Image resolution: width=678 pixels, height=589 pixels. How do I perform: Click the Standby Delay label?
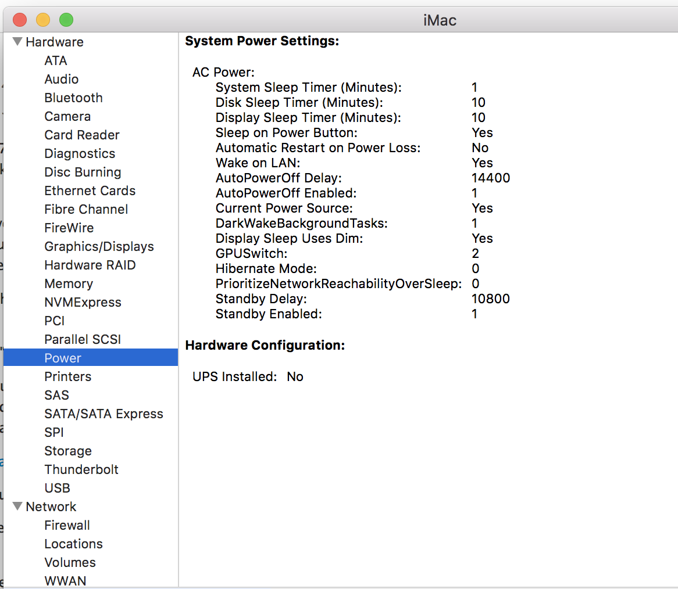point(261,299)
